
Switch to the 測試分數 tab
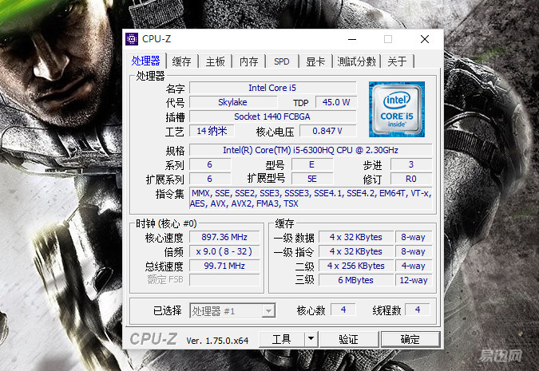[356, 61]
